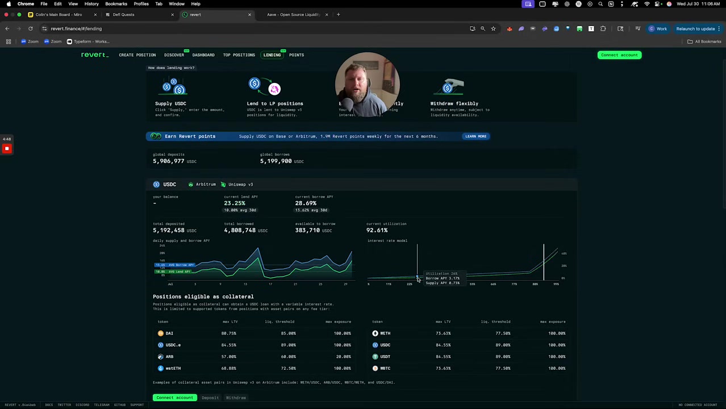Click the LEARN MORE button
Image resolution: width=726 pixels, height=409 pixels.
pos(475,136)
